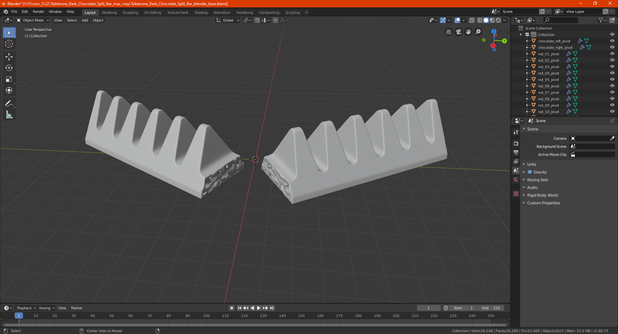This screenshot has height=334, width=618.
Task: Activate the Cursor tool
Action: [x=9, y=44]
